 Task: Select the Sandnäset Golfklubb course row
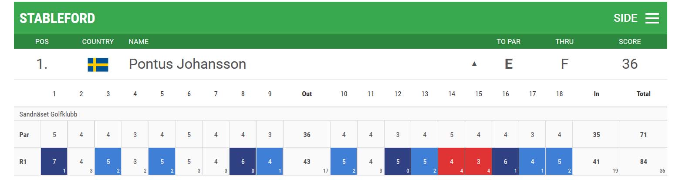point(340,114)
